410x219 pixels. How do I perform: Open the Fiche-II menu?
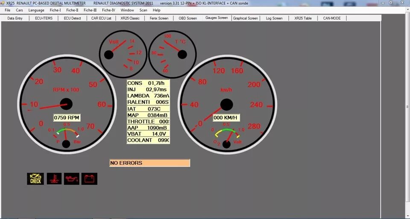72,10
